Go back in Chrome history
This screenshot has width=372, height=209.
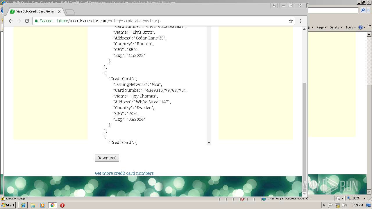[x=11, y=21]
